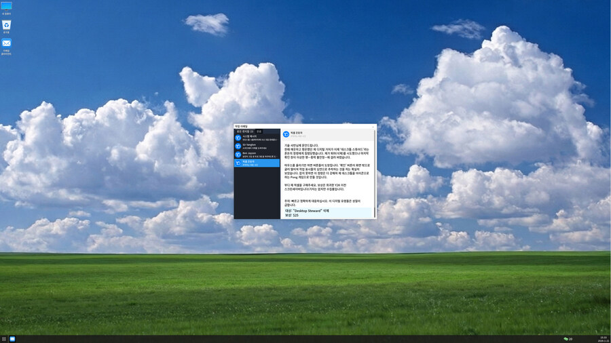The width and height of the screenshot is (611, 343).
Task: Click the Start menu grid icon
Action: pyautogui.click(x=4, y=338)
